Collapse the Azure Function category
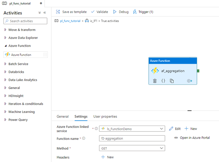This screenshot has width=219, height=162. [6, 46]
